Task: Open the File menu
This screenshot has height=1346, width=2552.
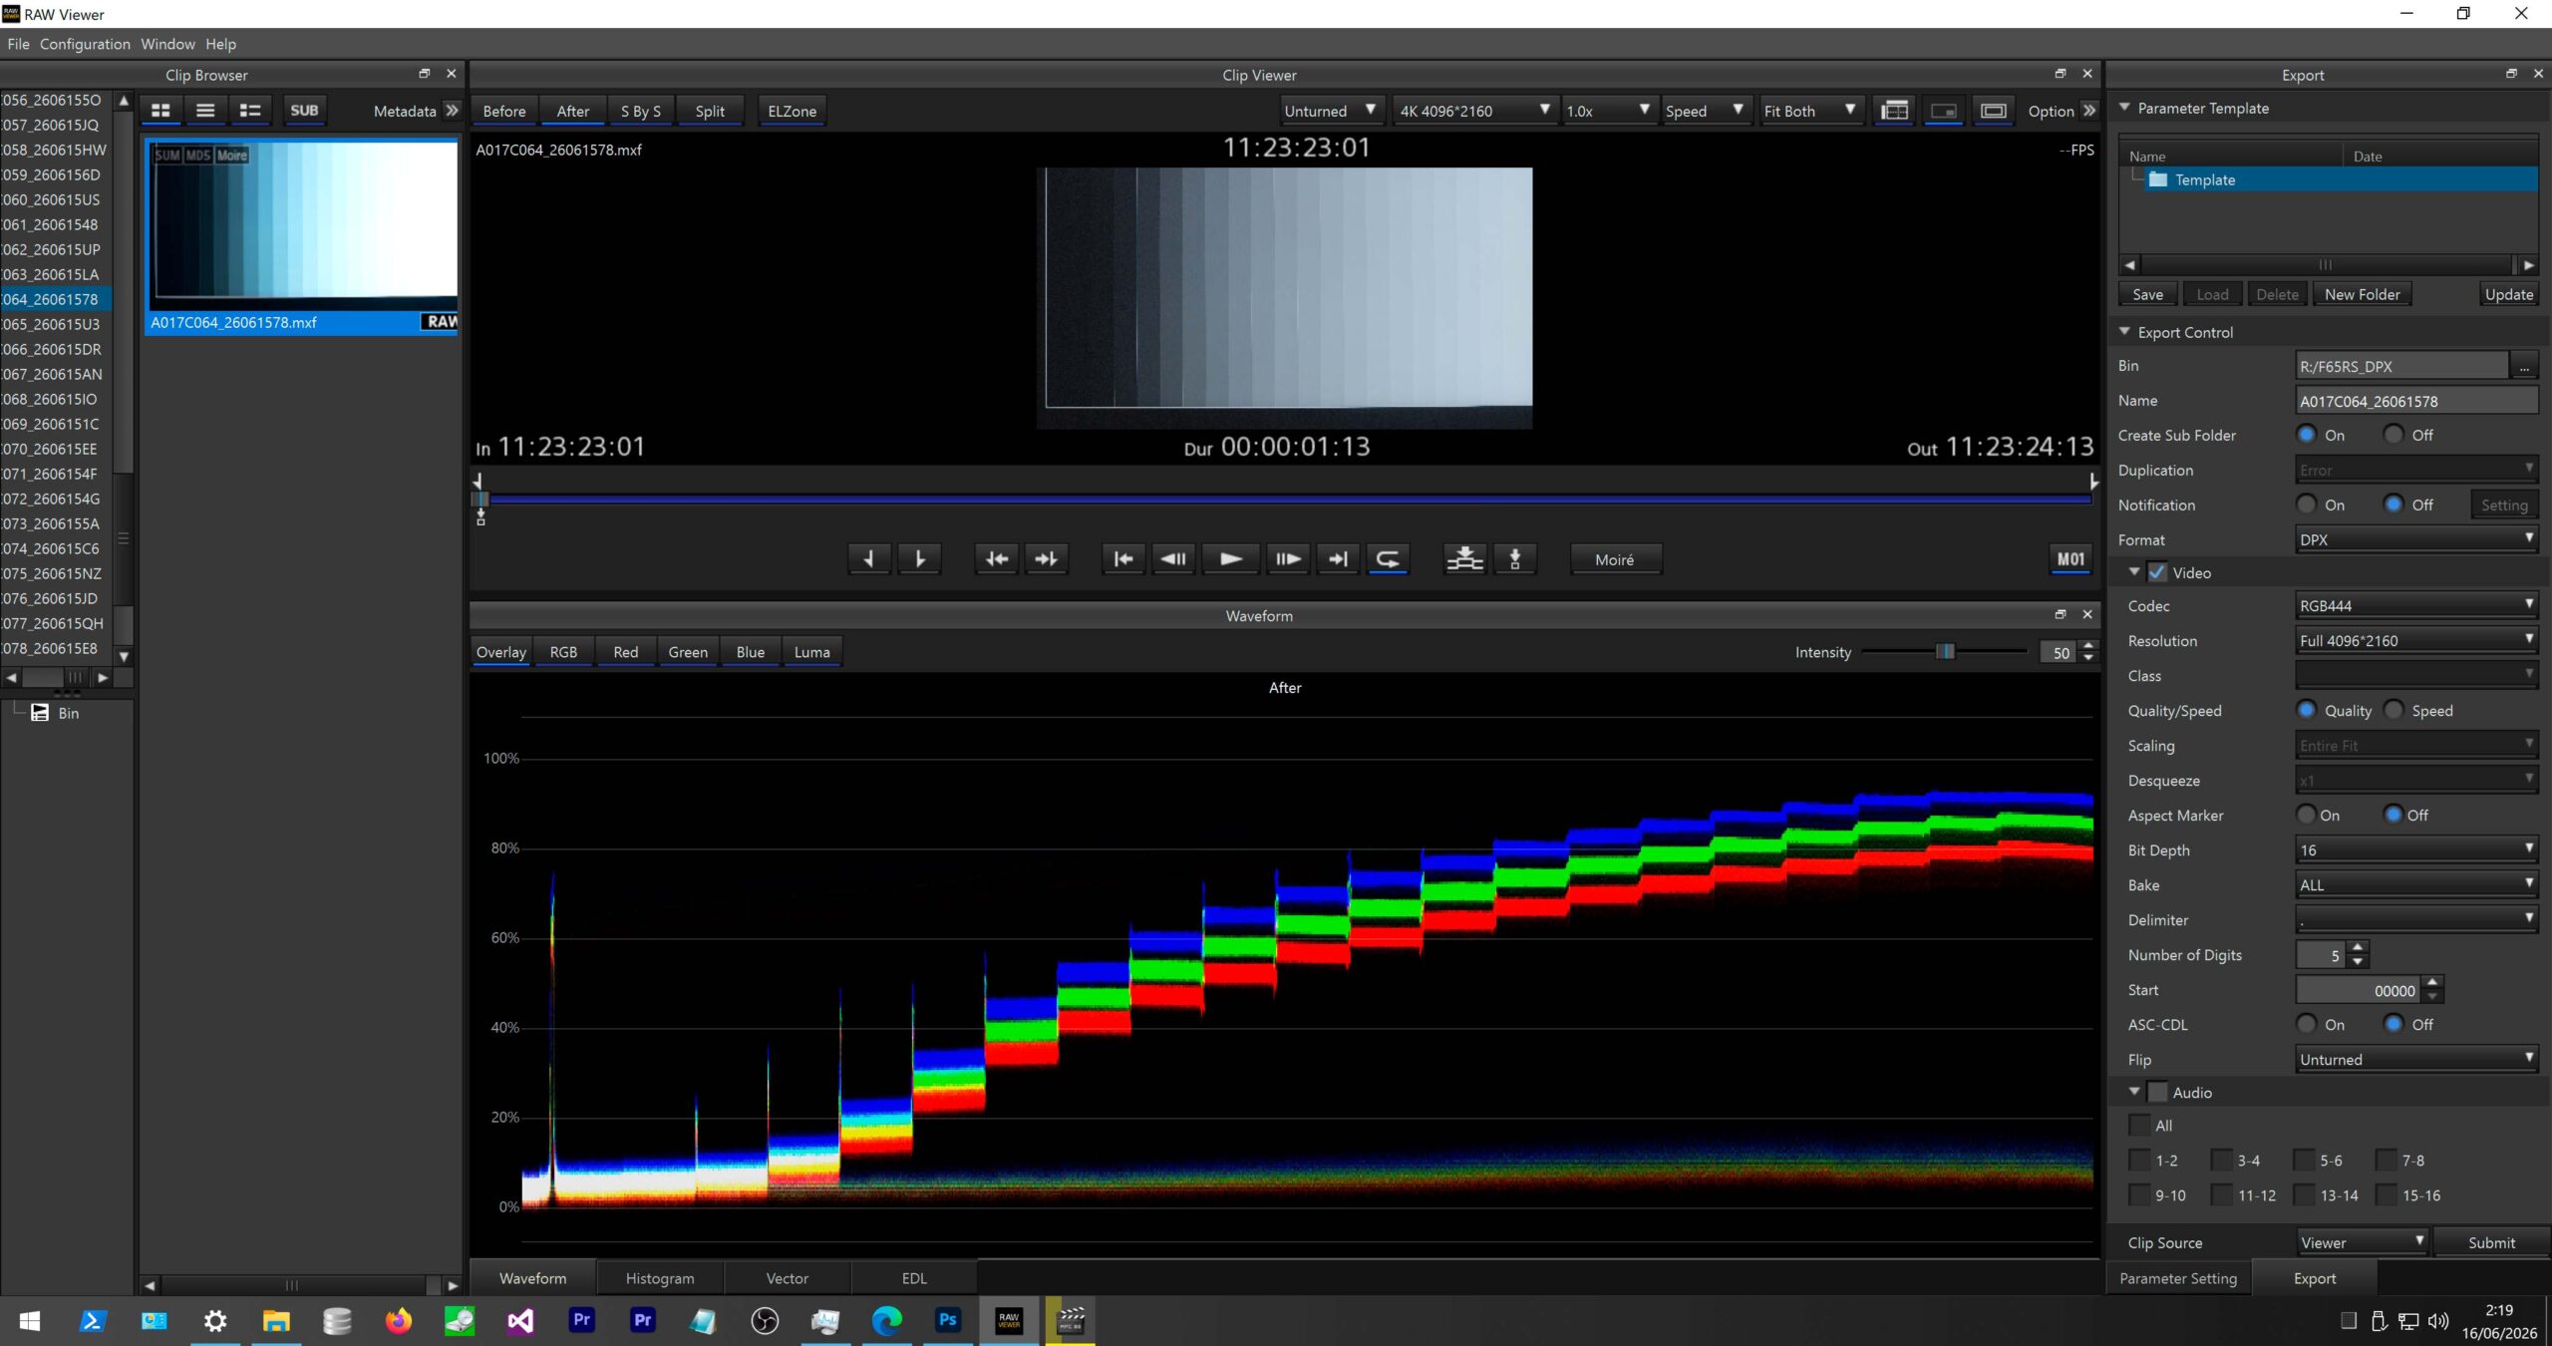Action: (x=18, y=44)
